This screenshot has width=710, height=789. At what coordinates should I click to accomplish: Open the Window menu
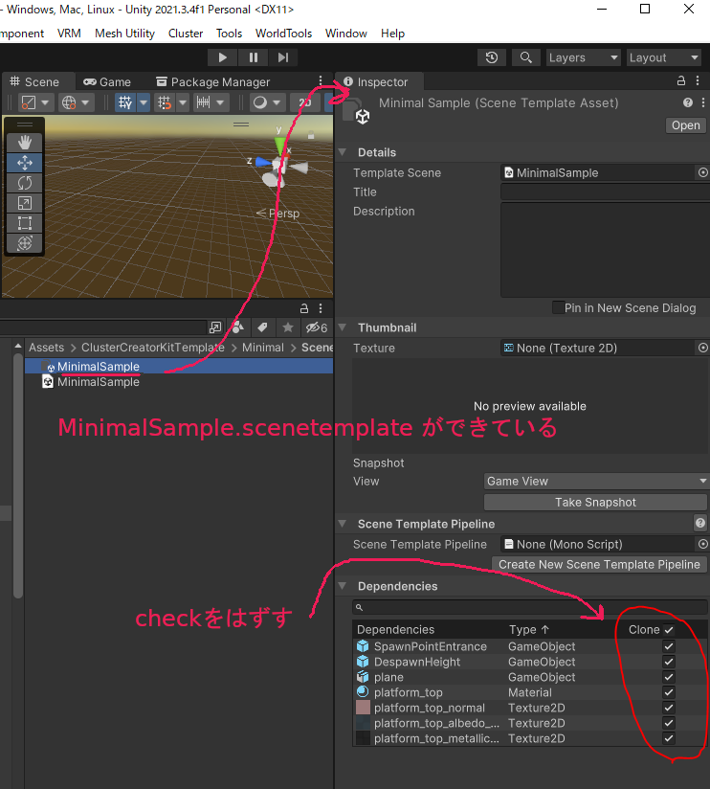pyautogui.click(x=346, y=34)
